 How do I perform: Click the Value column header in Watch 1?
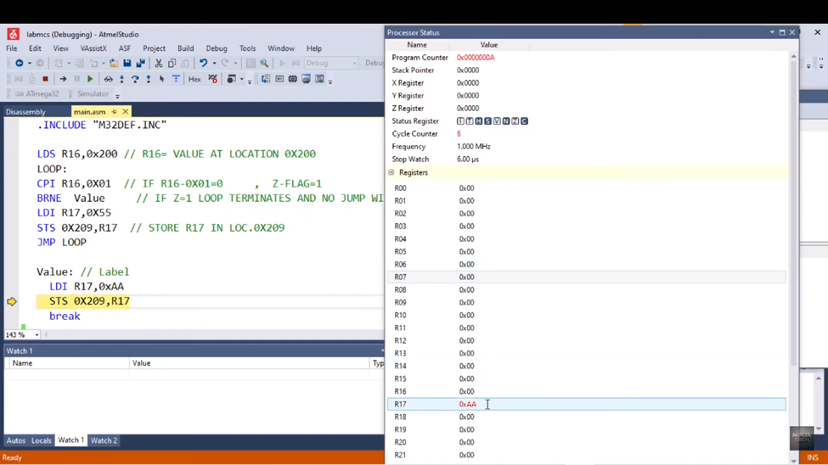[249, 363]
